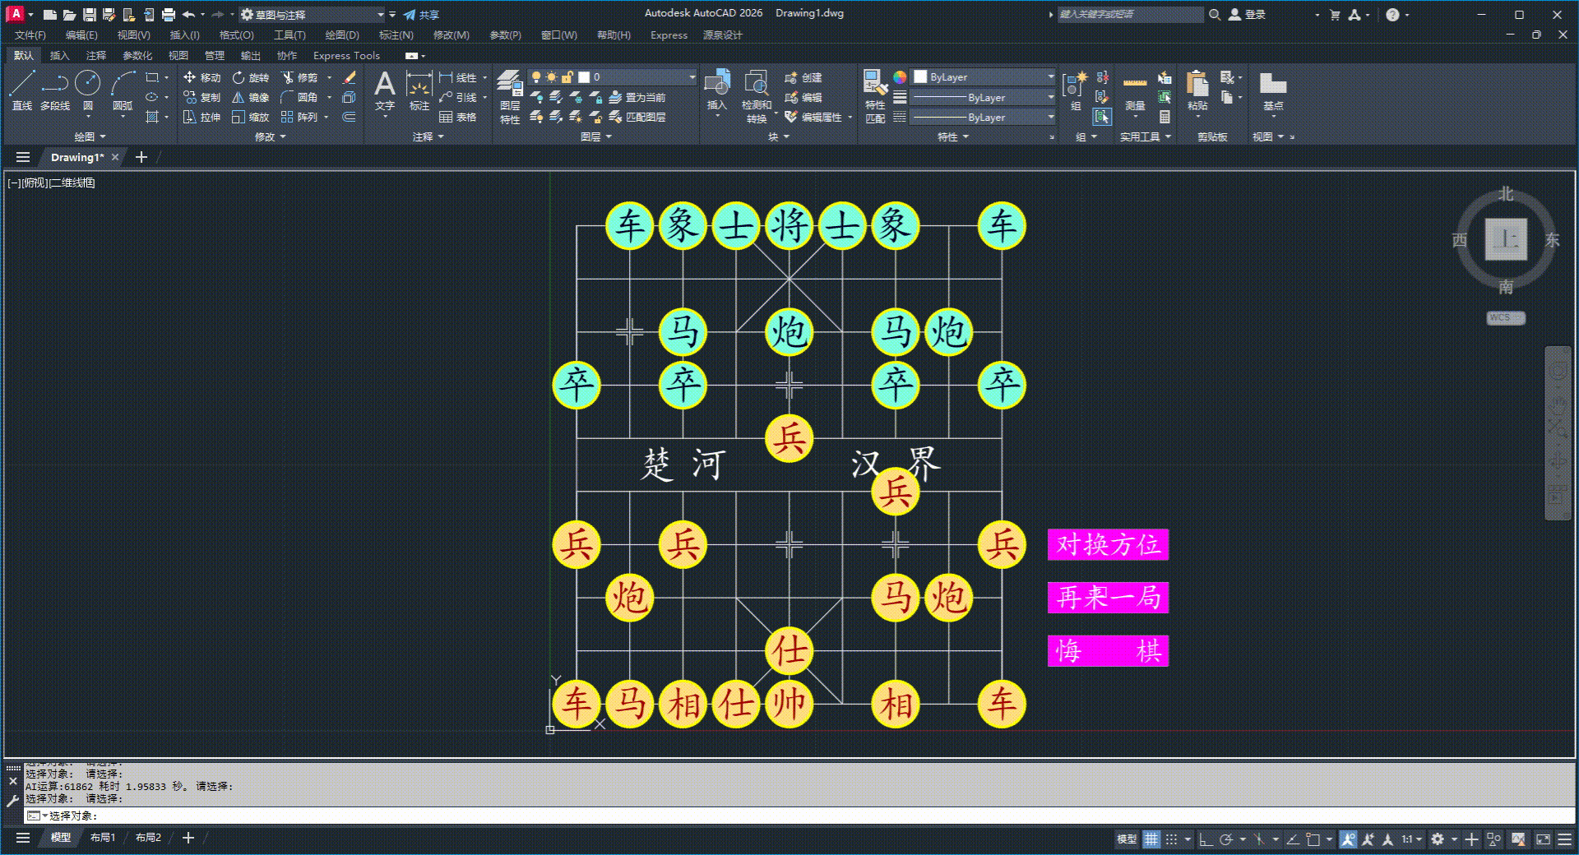Image resolution: width=1579 pixels, height=855 pixels.
Task: Click the 移动 (Move) tool
Action: click(x=202, y=77)
